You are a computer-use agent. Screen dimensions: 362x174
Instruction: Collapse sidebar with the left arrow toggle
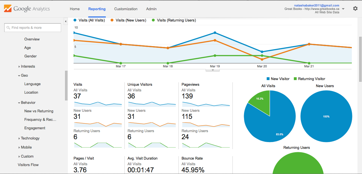pyautogui.click(x=66, y=22)
